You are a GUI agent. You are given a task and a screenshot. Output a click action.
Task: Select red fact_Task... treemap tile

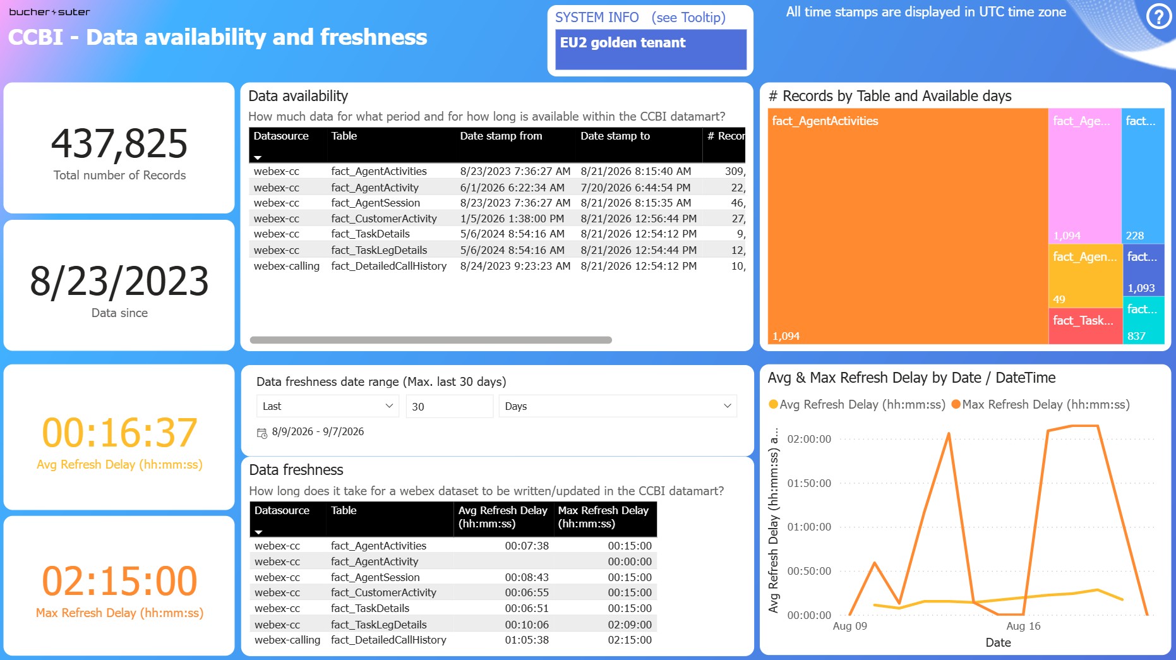click(1085, 327)
